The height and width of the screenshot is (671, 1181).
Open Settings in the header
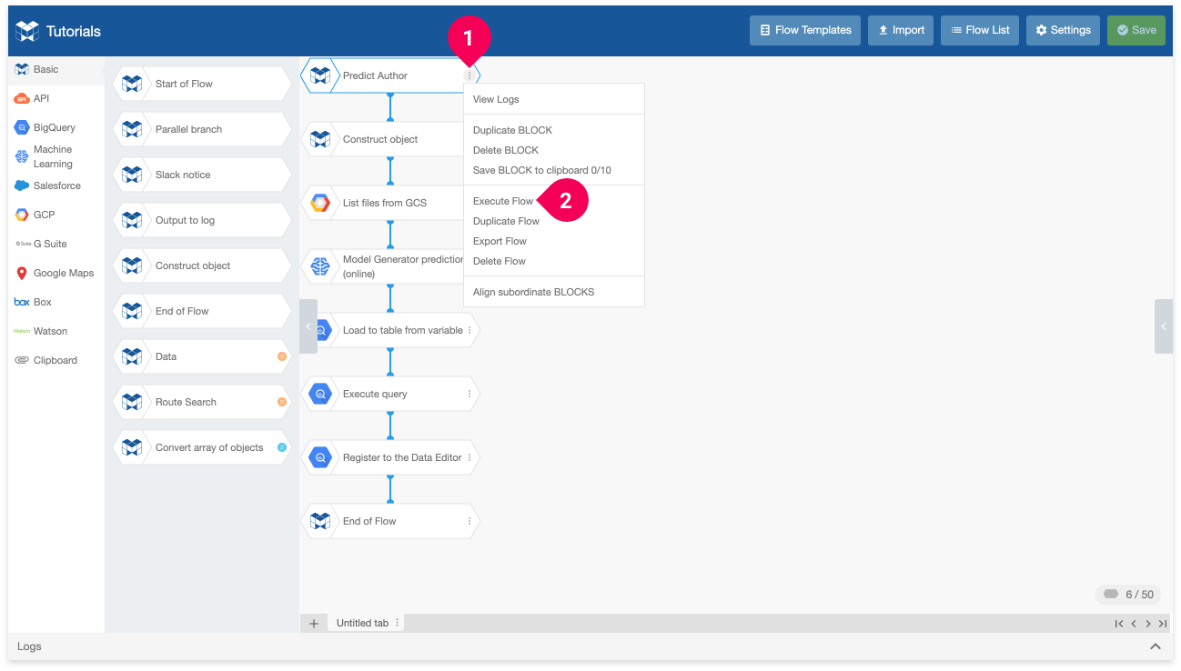click(1063, 30)
